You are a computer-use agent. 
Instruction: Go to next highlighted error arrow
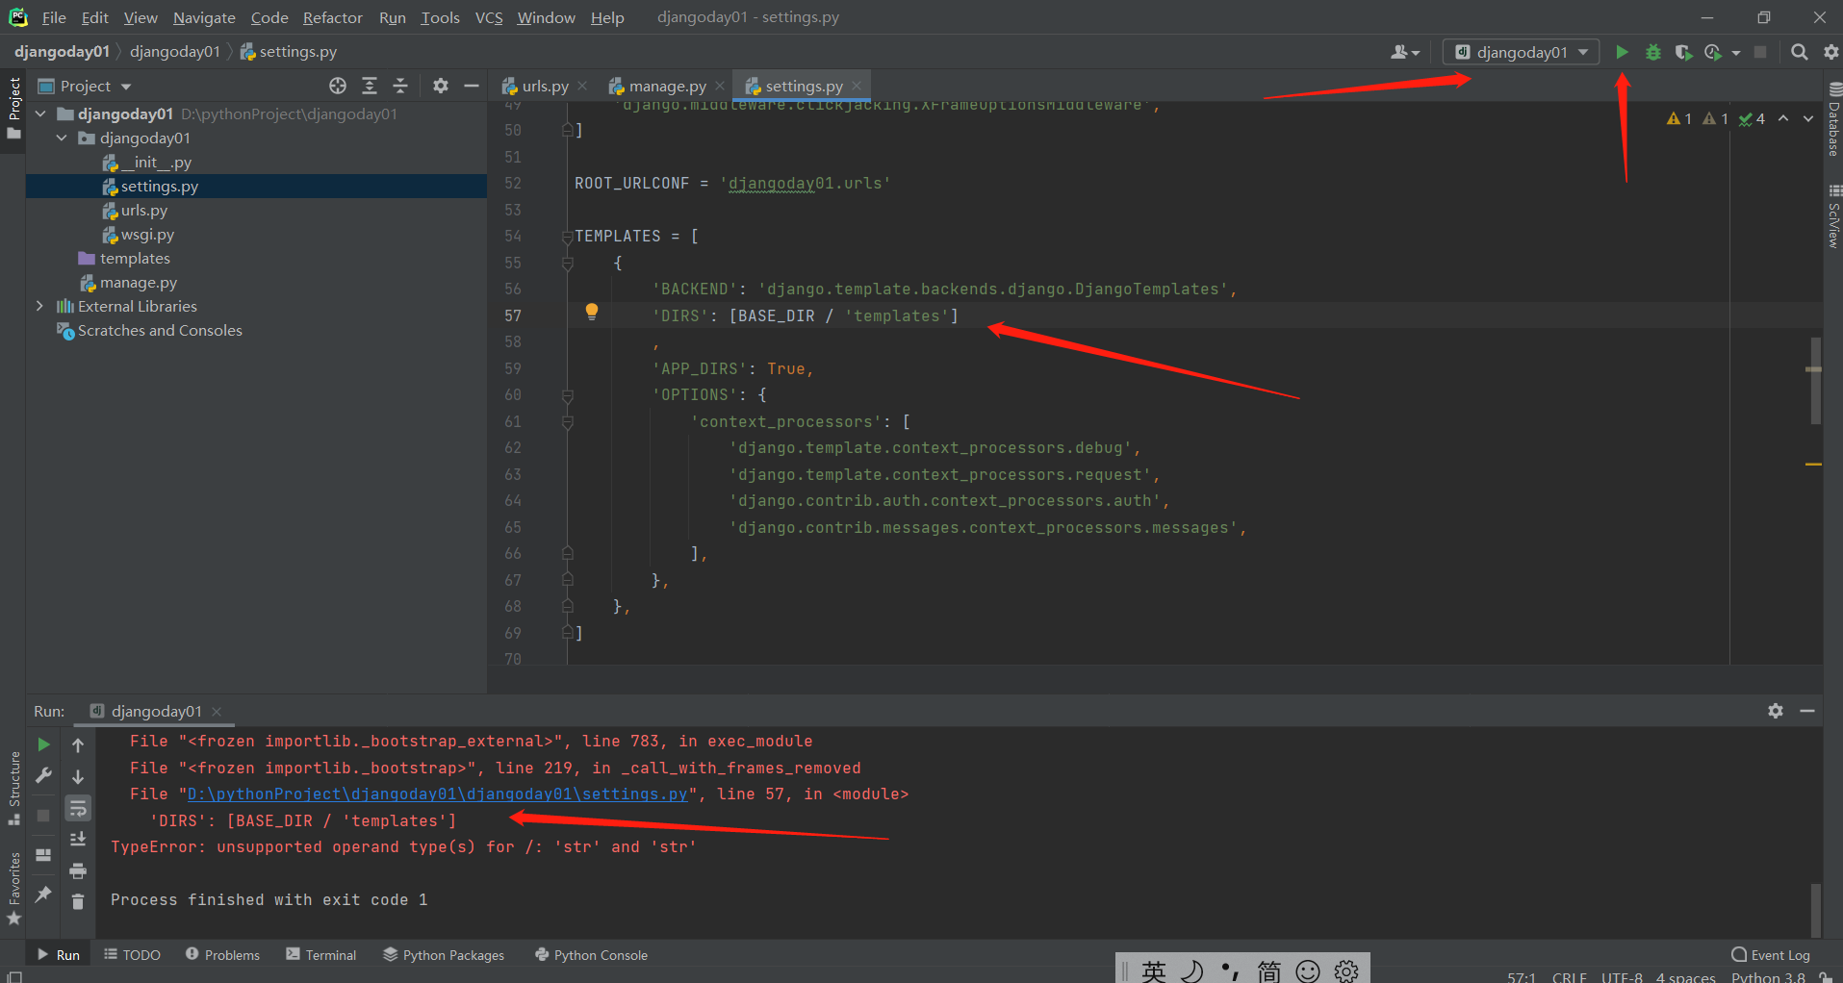[1808, 118]
